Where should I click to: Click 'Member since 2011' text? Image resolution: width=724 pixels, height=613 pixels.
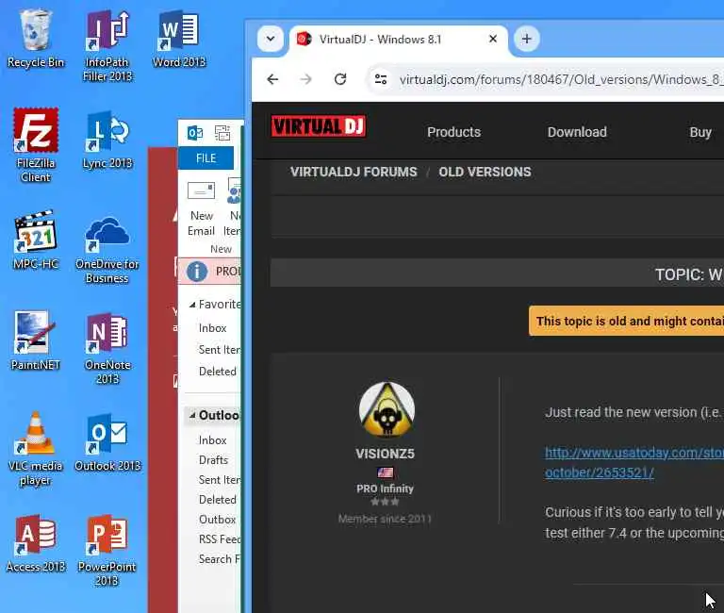385,519
